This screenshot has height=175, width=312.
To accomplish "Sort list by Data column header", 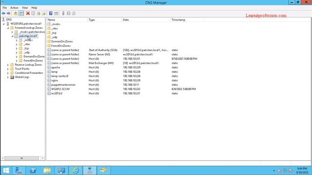I will [146, 20].
